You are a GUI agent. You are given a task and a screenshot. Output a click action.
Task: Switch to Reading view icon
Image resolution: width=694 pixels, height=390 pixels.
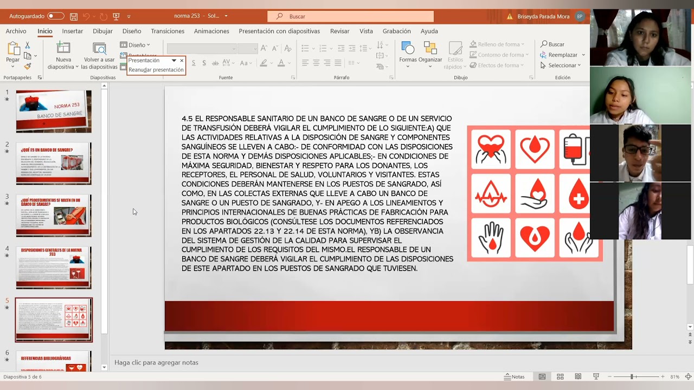(578, 376)
